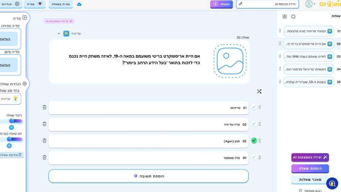
Task: Expand the טריוויה question type dropdown
Action: tap(59, 33)
